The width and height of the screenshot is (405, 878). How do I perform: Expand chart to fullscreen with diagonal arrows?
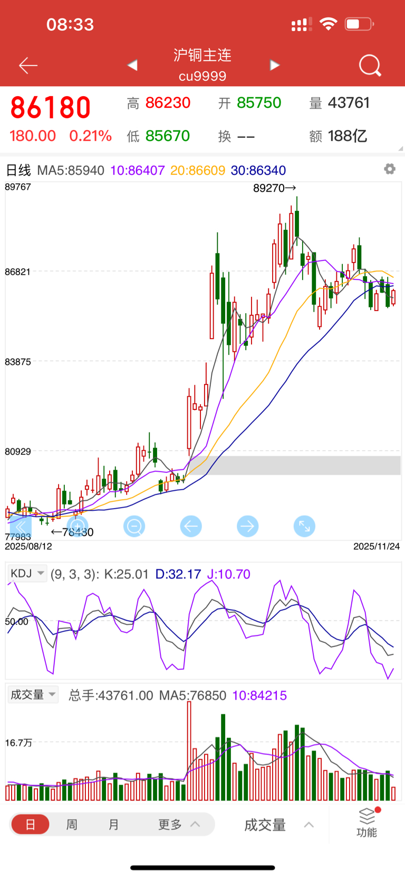pos(304,526)
